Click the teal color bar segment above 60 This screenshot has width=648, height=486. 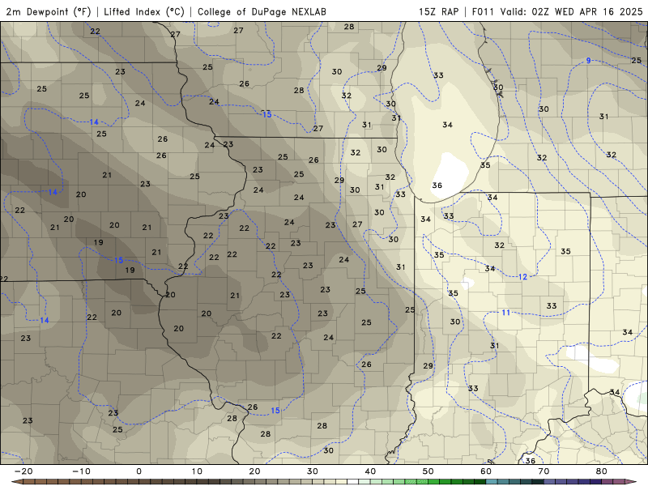(x=492, y=482)
